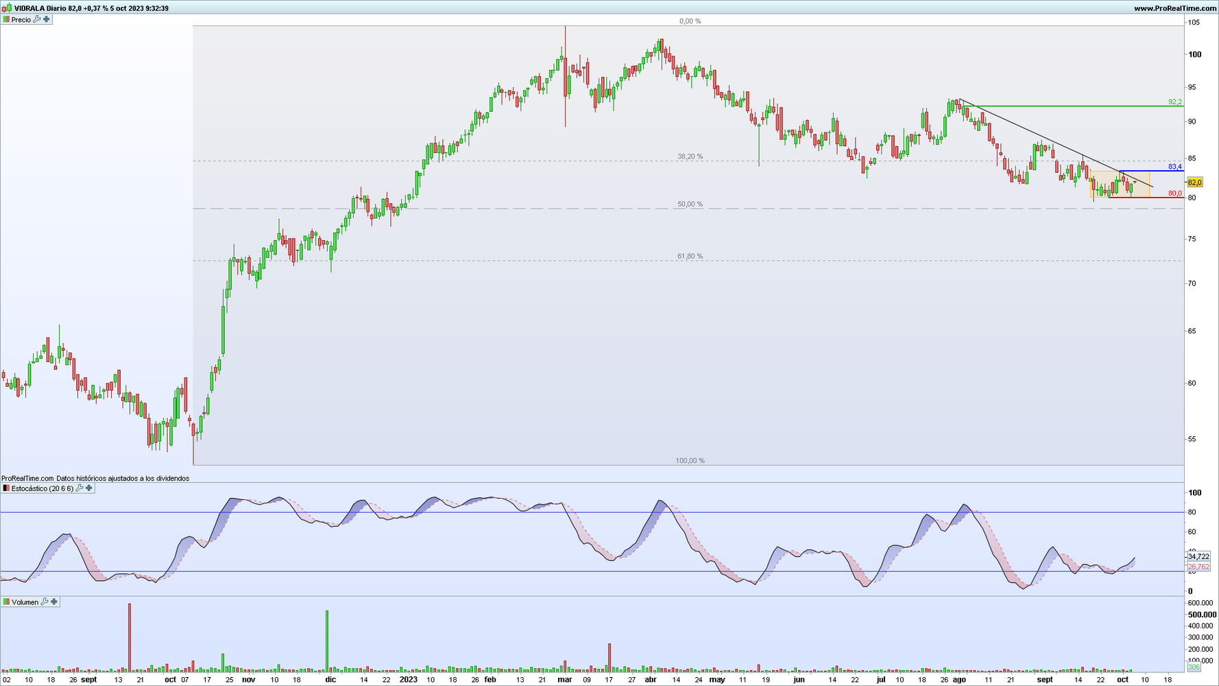1219x686 pixels.
Task: Click the 2023 year marker on time axis
Action: click(x=408, y=680)
